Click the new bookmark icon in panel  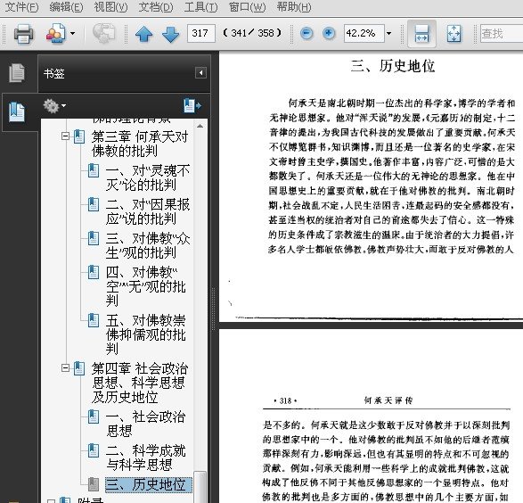coord(192,106)
